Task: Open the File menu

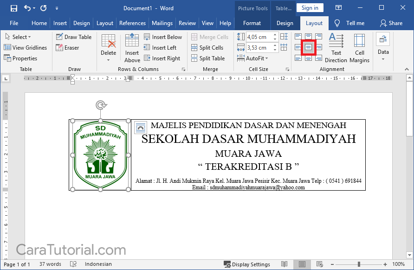Action: 14,23
